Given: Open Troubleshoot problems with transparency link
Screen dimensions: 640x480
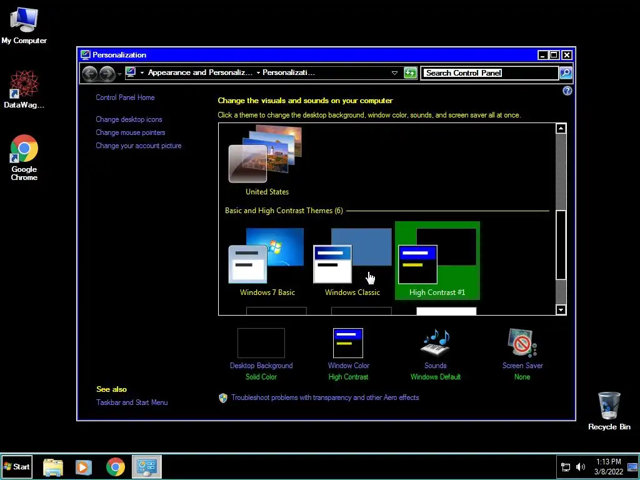Looking at the screenshot, I should pos(325,397).
